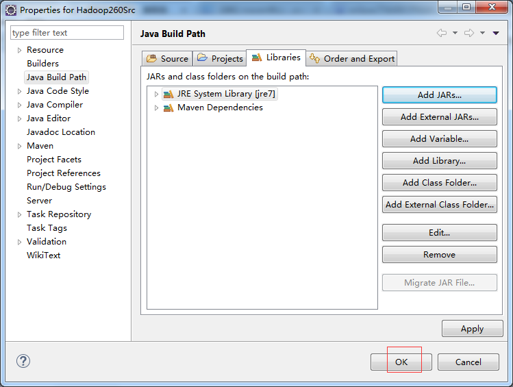
Task: Click the Add JARs... button
Action: 440,95
